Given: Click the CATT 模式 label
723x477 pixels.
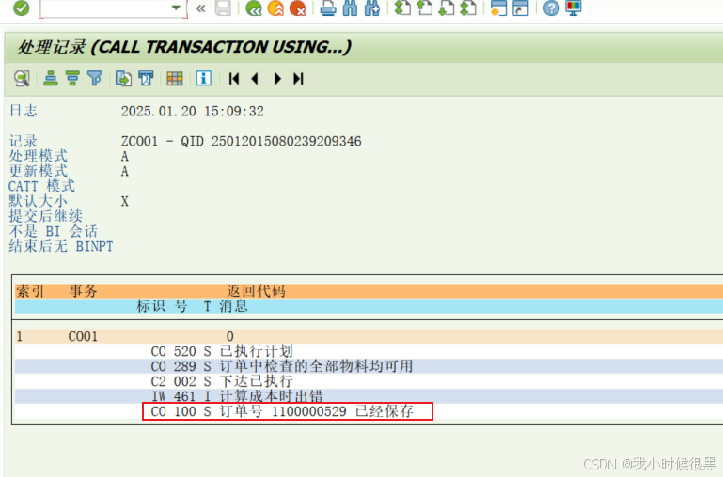Looking at the screenshot, I should point(41,186).
